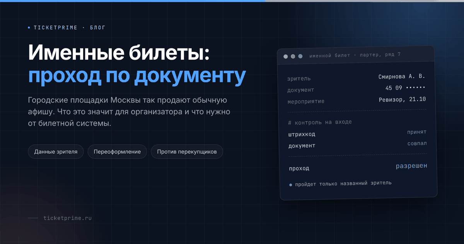This screenshot has width=464, height=244.
Task: Select the masked document number '45 09 ••••••'
Action: [x=405, y=88]
